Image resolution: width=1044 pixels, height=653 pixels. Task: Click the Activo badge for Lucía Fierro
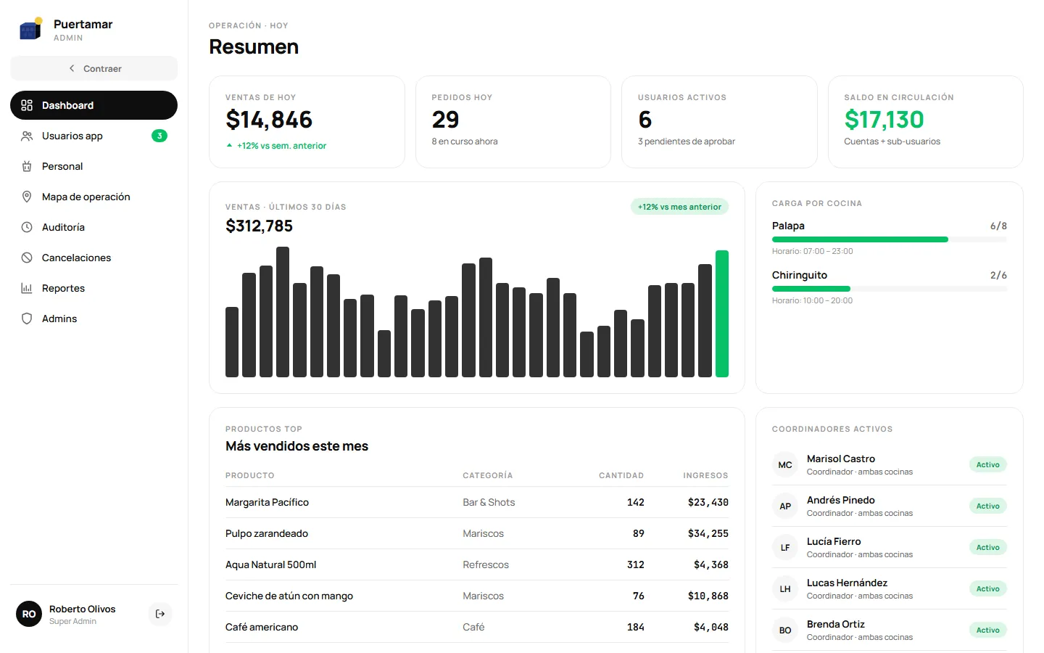(x=987, y=547)
